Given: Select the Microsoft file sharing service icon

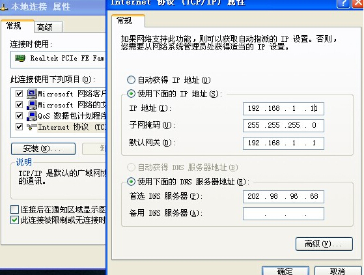Looking at the screenshot, I should (x=32, y=105).
